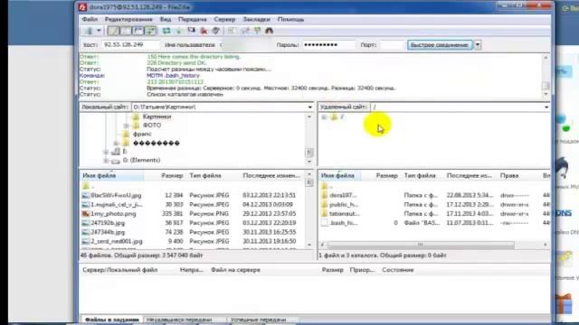Screen dimensions: 579x325
Task: Click root folder icon in remote tree
Action: coord(334,116)
